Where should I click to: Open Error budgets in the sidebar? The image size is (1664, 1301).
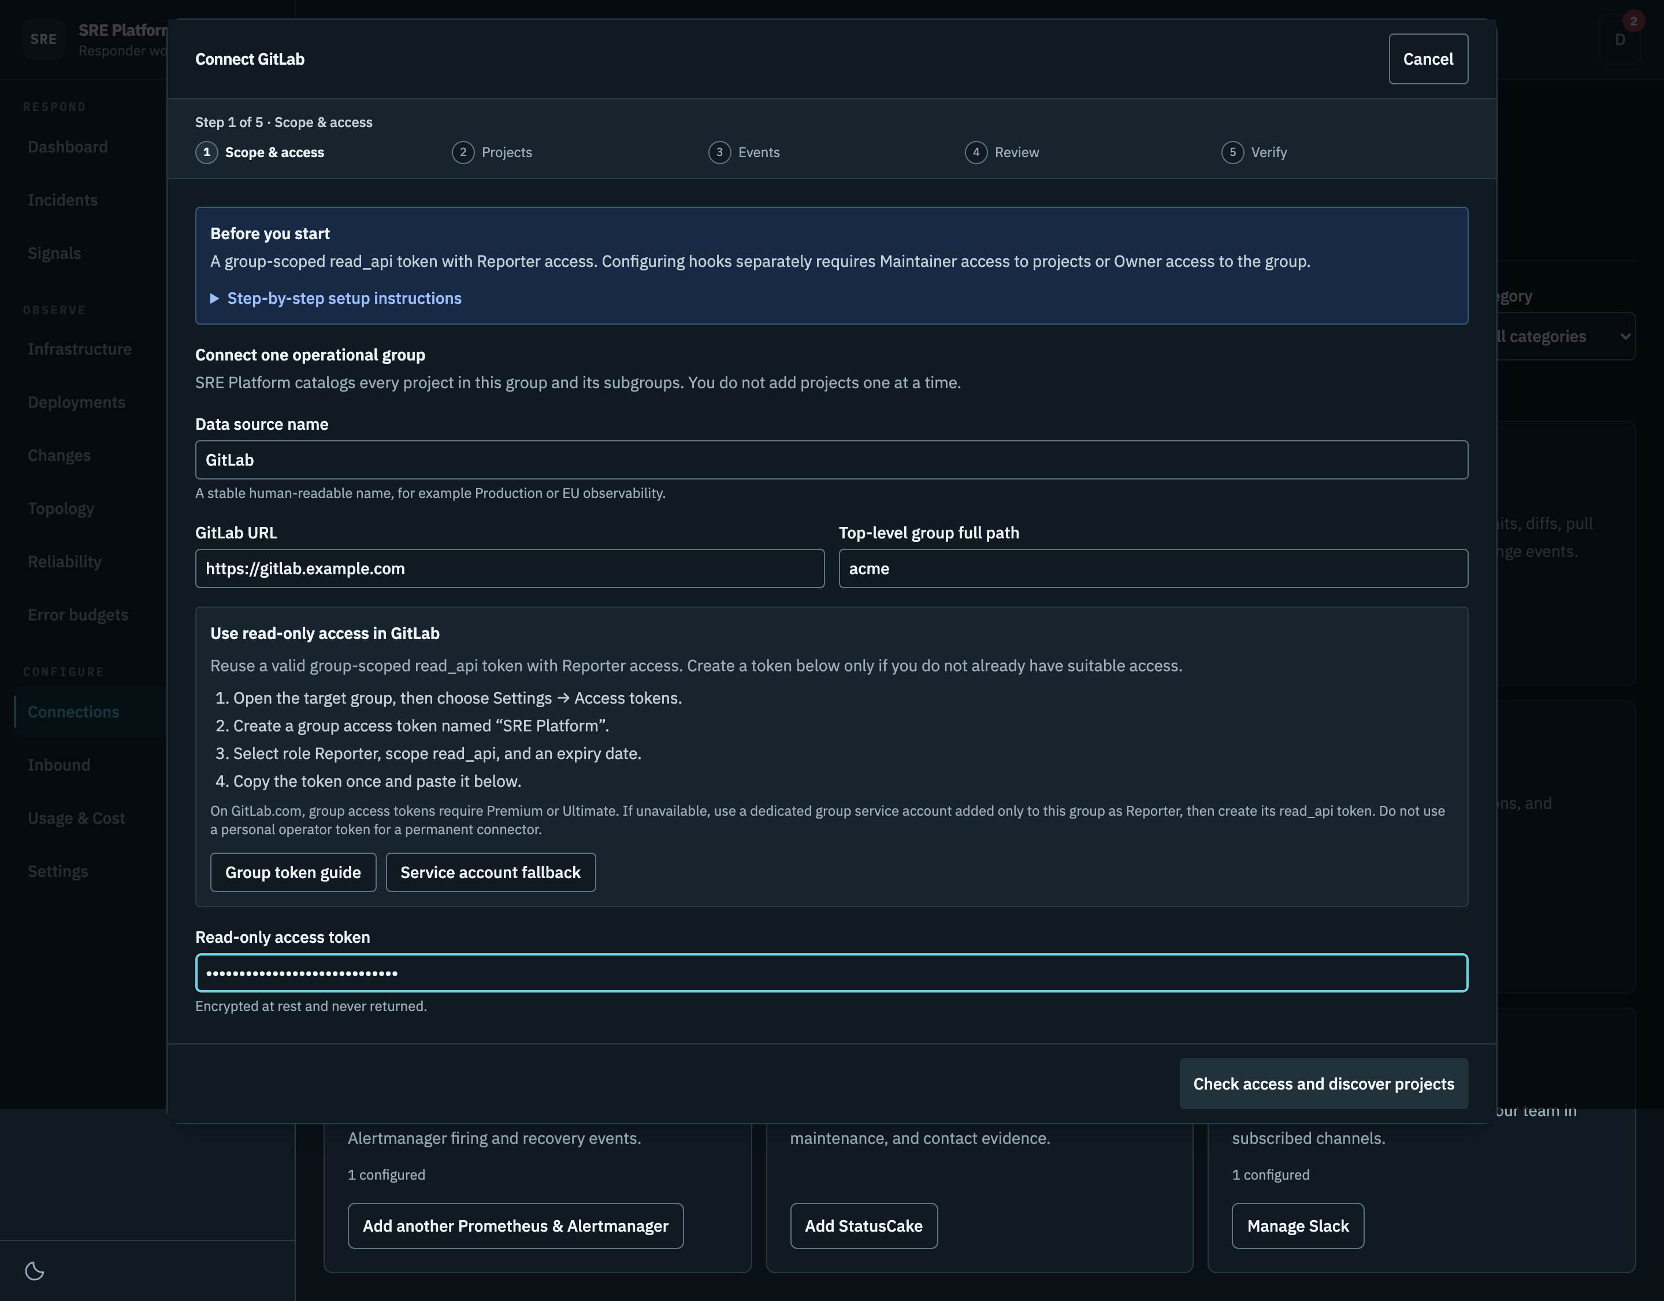click(78, 615)
